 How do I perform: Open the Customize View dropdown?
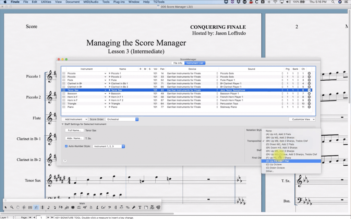coord(302,119)
